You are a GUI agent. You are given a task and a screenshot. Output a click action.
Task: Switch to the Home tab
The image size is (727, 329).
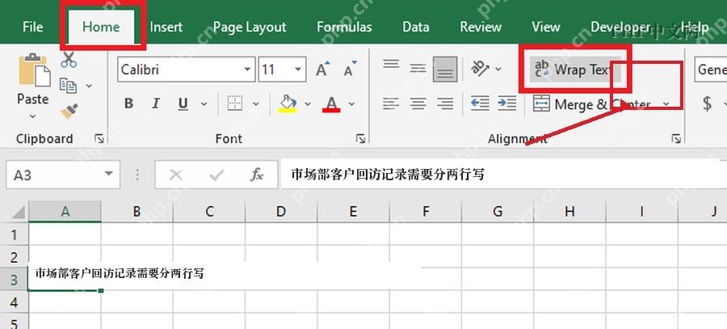coord(101,27)
